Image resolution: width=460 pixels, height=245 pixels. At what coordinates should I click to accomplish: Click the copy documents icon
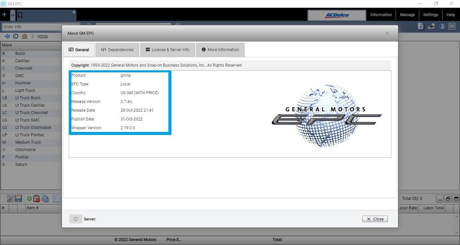click(45, 199)
